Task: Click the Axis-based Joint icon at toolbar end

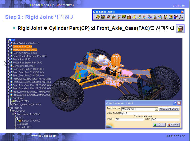Action: click(x=180, y=17)
